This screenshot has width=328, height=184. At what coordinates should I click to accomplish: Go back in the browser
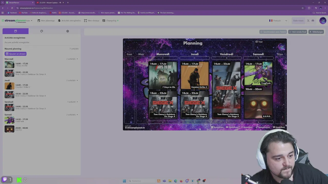(3, 8)
